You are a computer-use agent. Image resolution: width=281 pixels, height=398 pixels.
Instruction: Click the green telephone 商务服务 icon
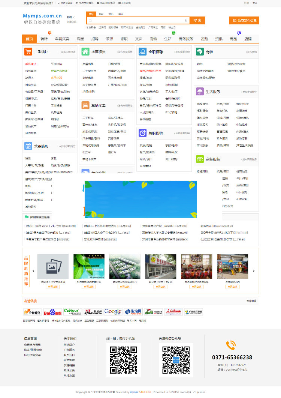199,159
